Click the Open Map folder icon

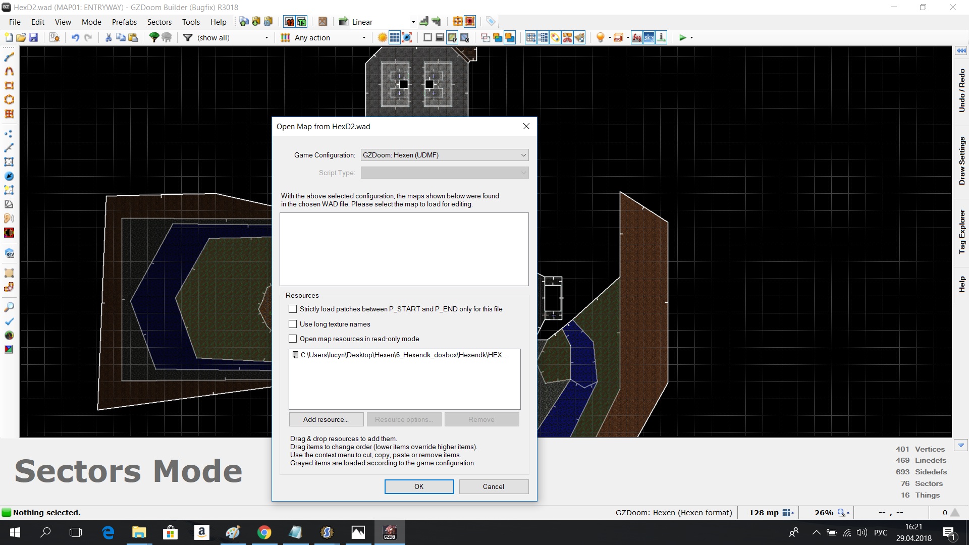coord(21,37)
